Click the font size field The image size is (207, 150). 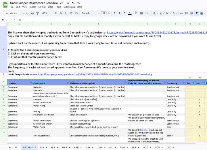coord(103,13)
